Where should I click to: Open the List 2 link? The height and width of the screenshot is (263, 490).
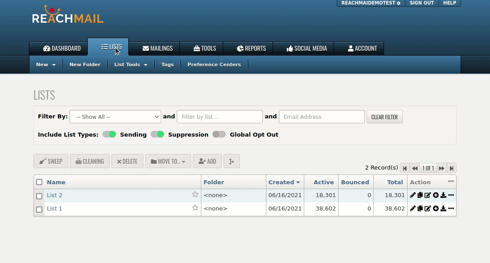(x=54, y=195)
